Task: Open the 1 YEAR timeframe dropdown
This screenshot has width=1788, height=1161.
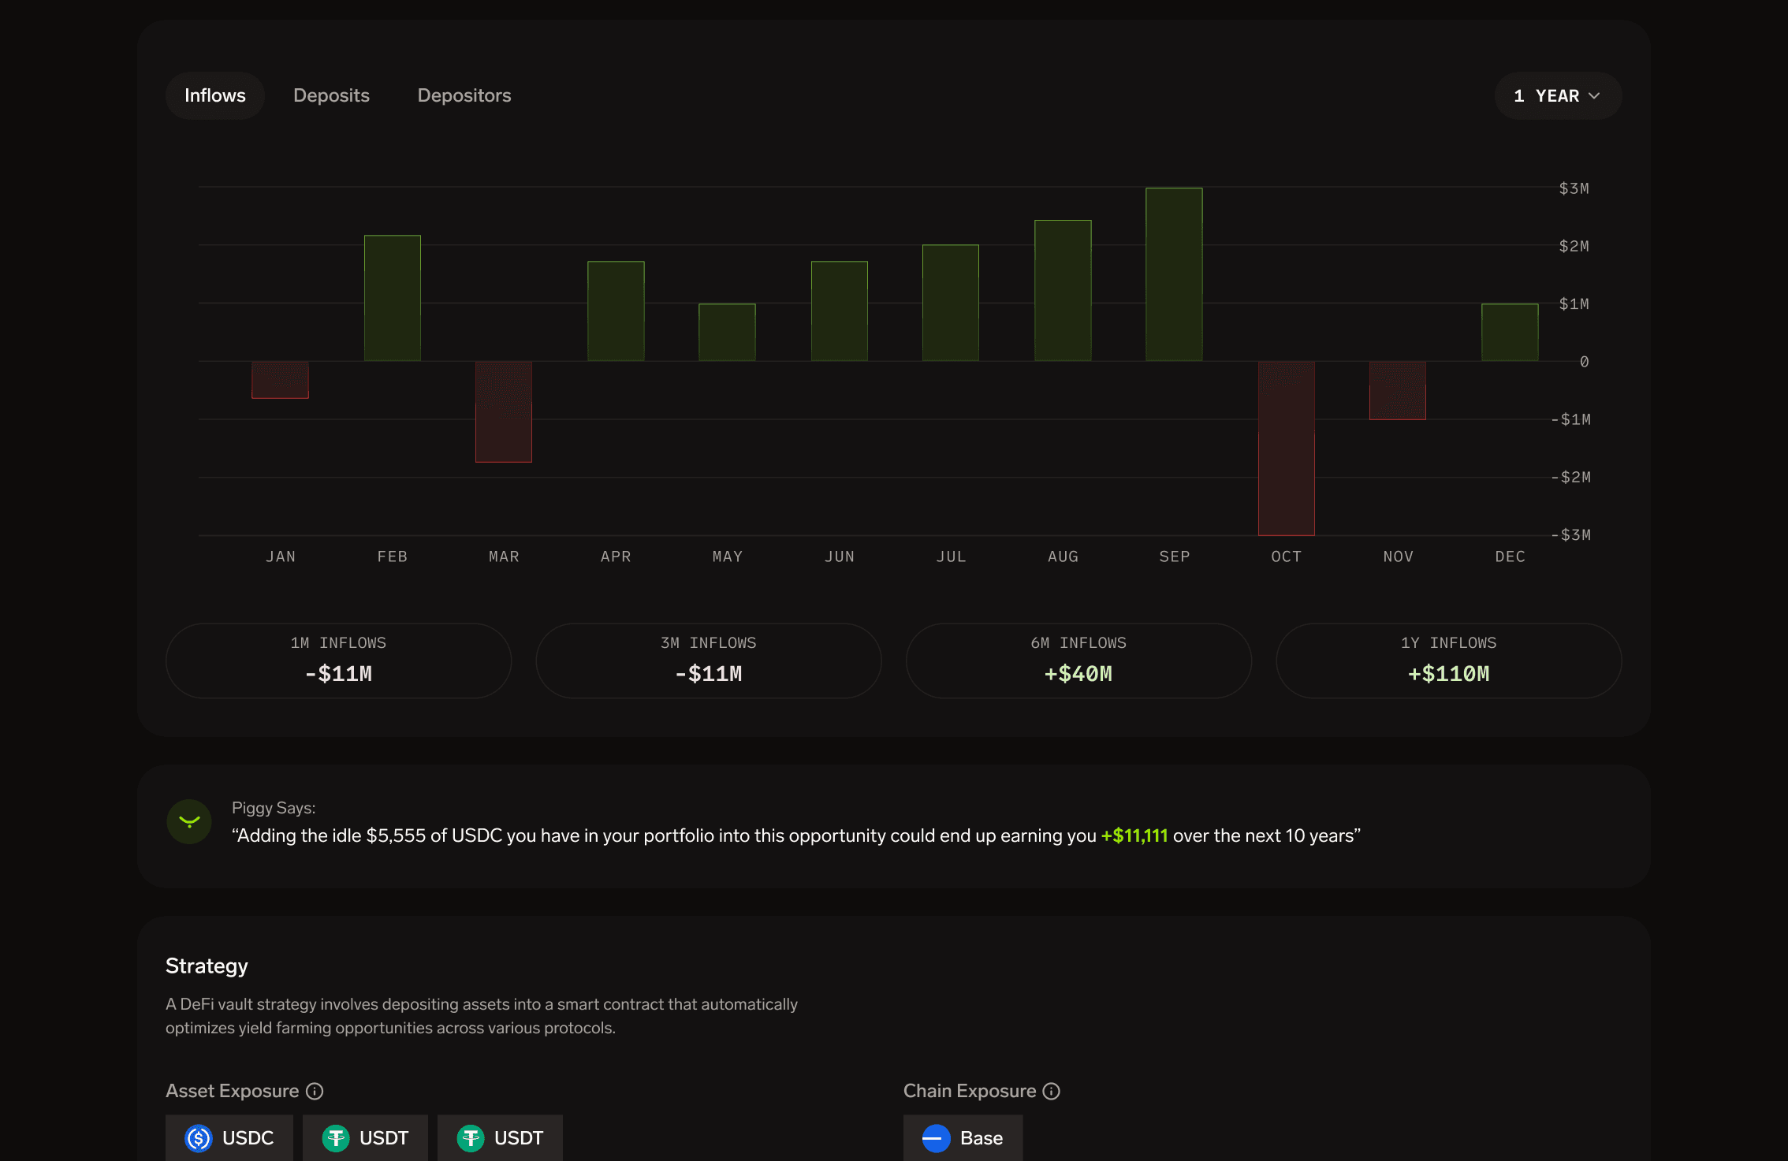Action: [1547, 96]
